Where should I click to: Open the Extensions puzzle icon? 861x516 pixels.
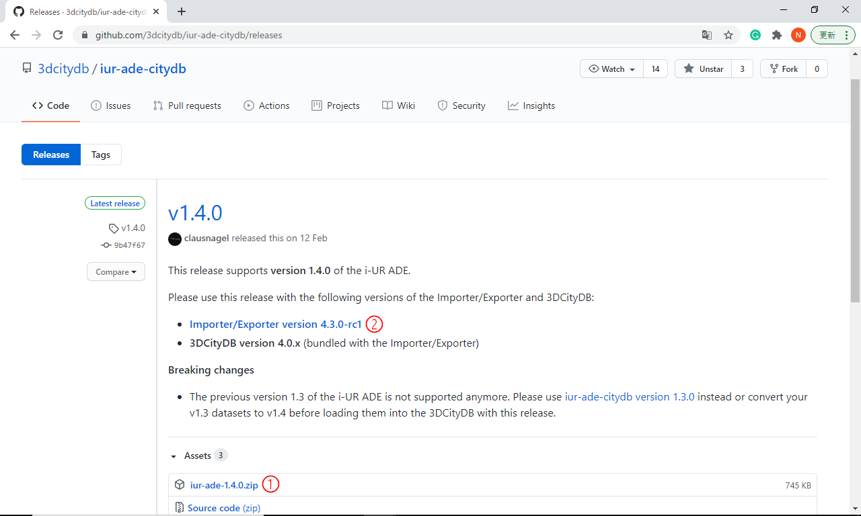[x=777, y=35]
